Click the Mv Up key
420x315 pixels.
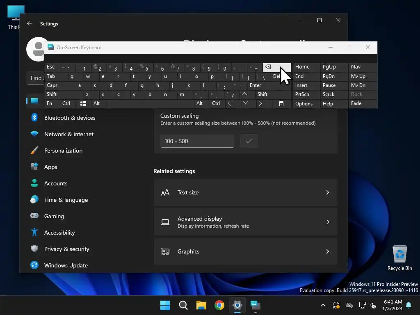coord(363,76)
